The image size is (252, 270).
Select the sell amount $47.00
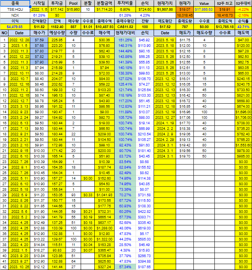(x=243, y=40)
